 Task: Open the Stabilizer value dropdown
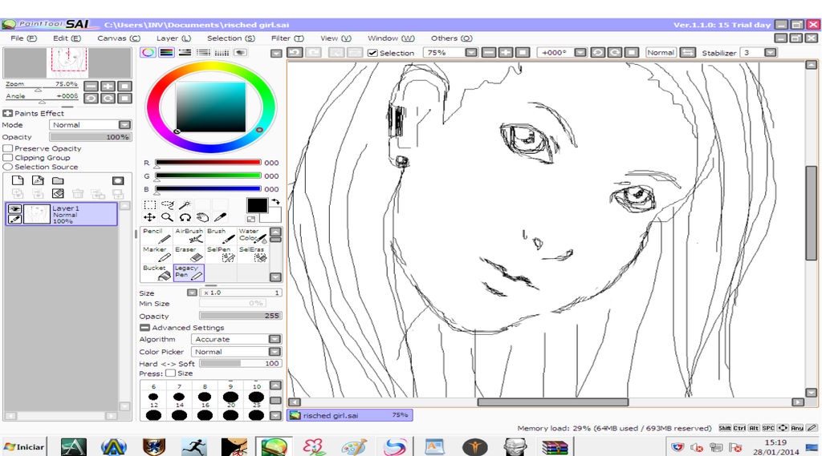tap(770, 53)
